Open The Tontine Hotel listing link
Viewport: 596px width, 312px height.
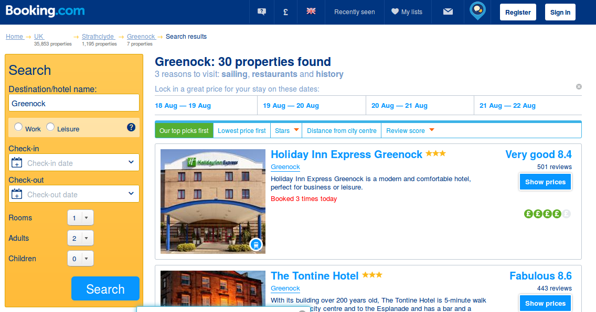click(314, 276)
